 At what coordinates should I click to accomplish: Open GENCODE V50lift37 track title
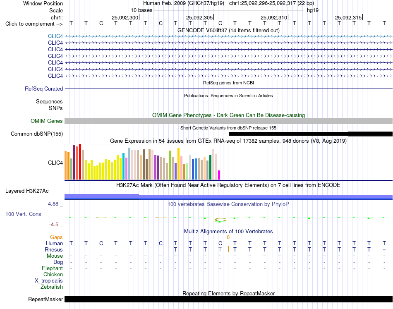coord(228,30)
